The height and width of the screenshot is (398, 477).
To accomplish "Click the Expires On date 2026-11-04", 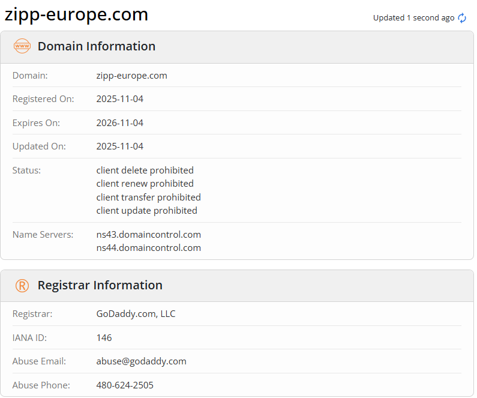I will point(120,123).
